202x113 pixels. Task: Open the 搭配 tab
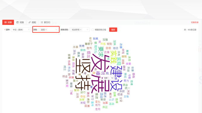tap(32, 22)
